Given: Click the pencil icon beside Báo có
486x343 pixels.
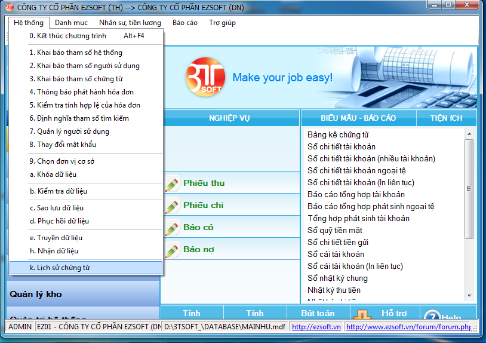Looking at the screenshot, I should 172,228.
